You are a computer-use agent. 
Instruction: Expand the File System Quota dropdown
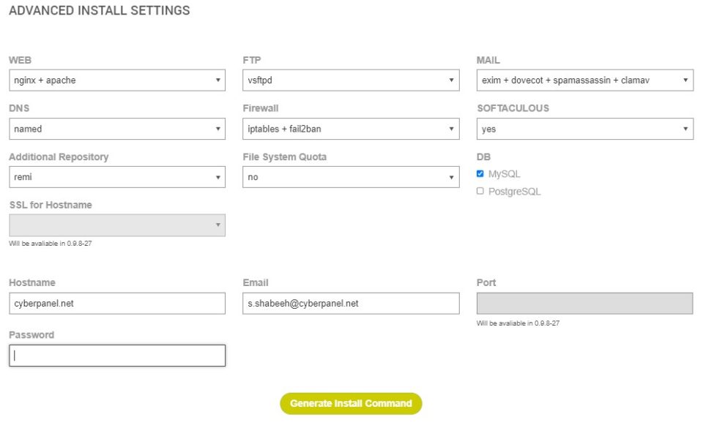351,177
